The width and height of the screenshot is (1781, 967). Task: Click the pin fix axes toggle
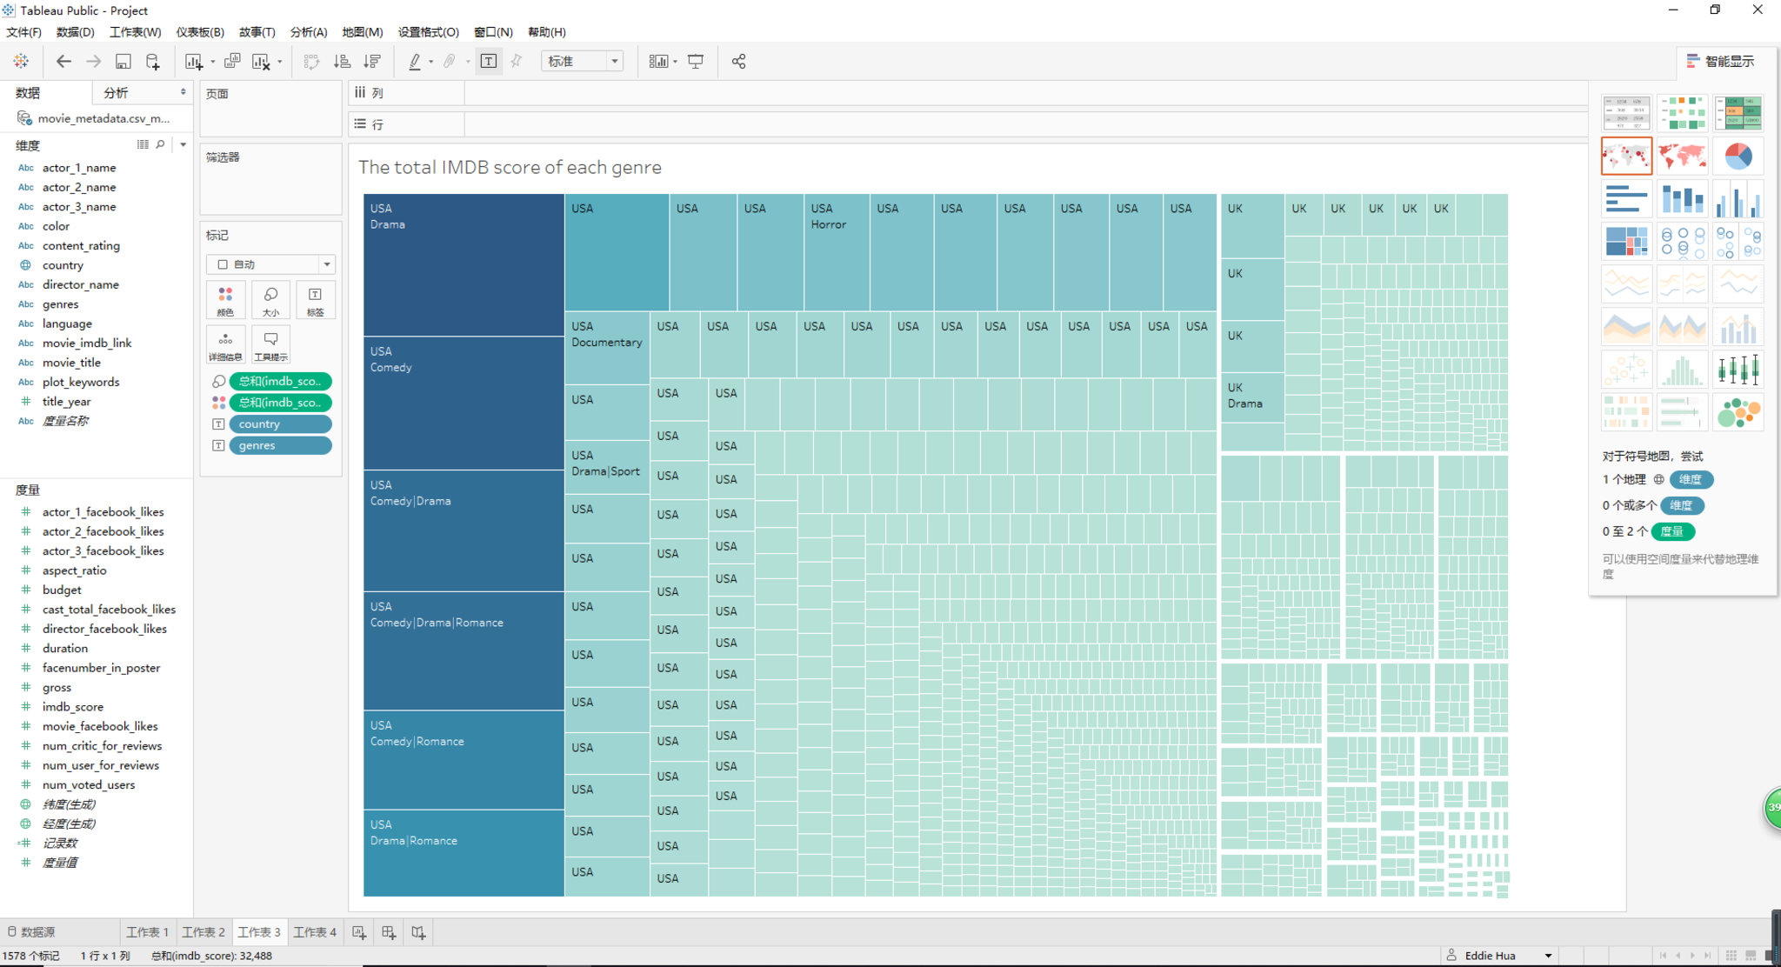click(x=517, y=61)
